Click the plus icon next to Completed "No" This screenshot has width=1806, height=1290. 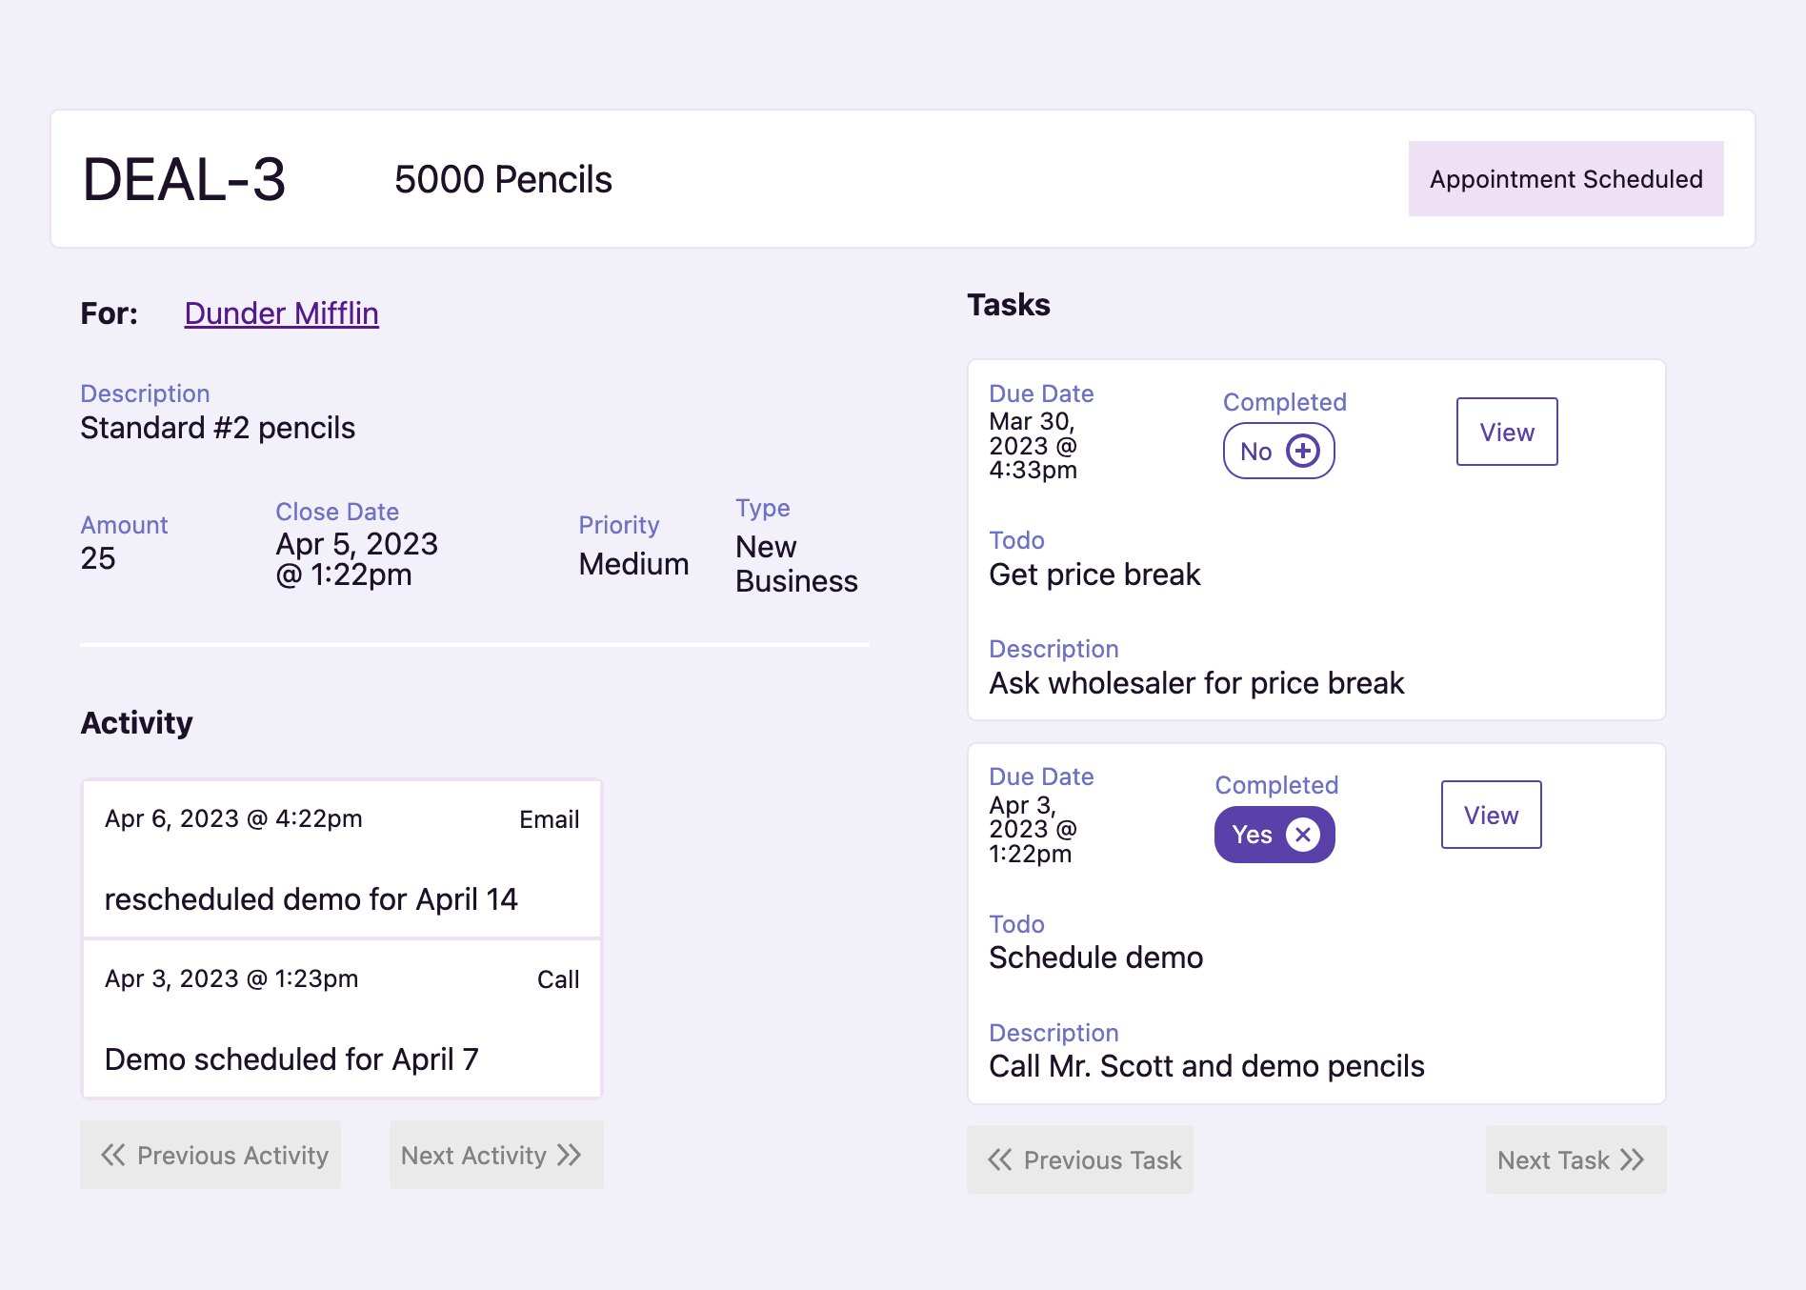click(x=1303, y=451)
